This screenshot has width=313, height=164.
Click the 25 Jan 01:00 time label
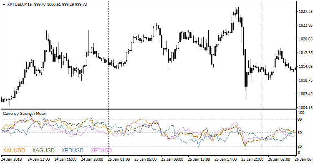coord(119,159)
